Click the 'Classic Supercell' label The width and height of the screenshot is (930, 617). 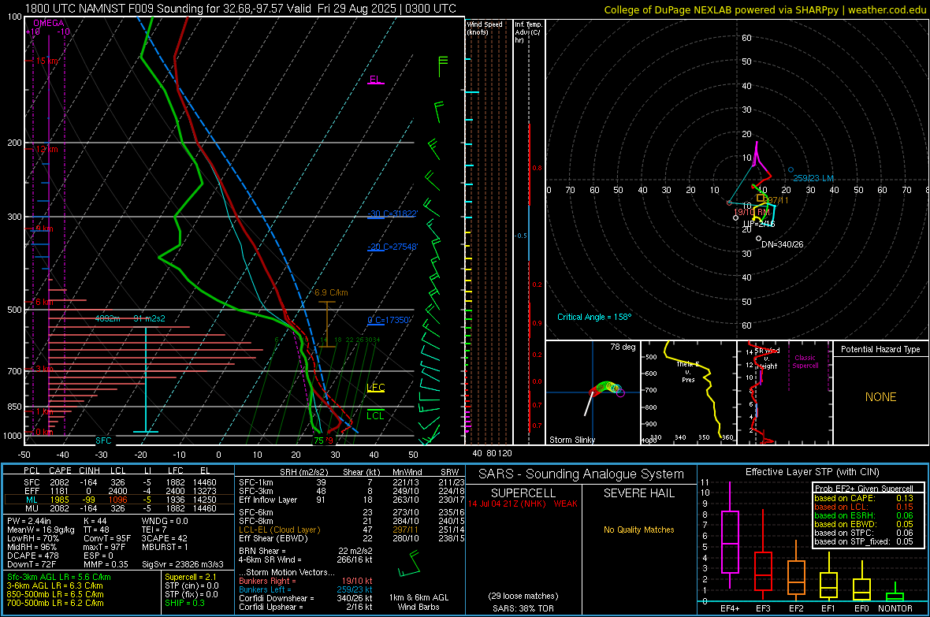pos(805,362)
